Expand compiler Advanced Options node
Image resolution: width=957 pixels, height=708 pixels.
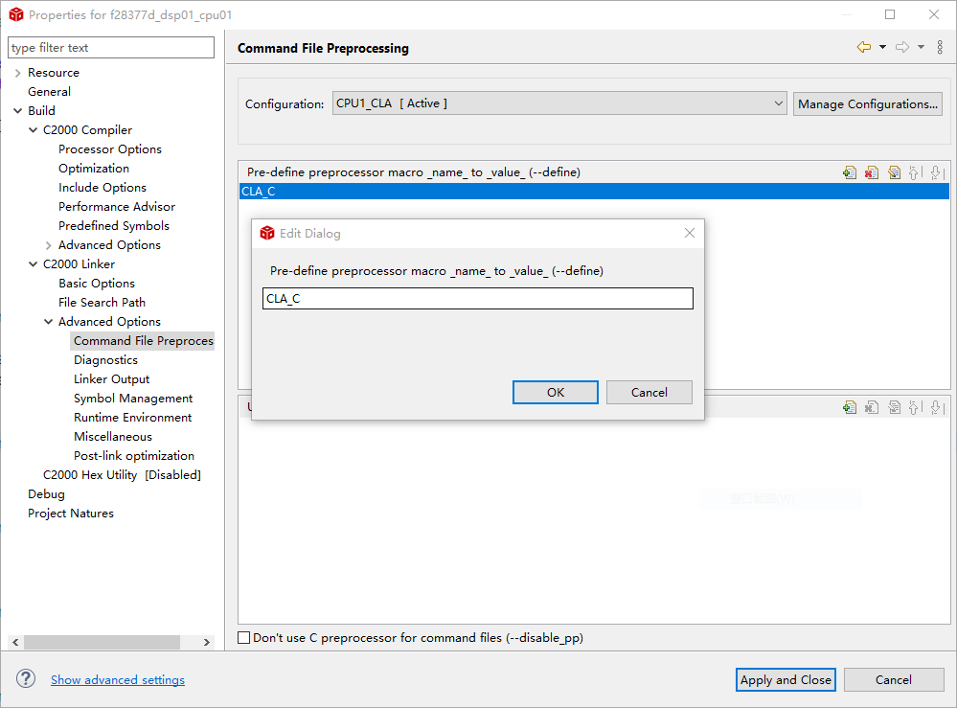[x=48, y=245]
